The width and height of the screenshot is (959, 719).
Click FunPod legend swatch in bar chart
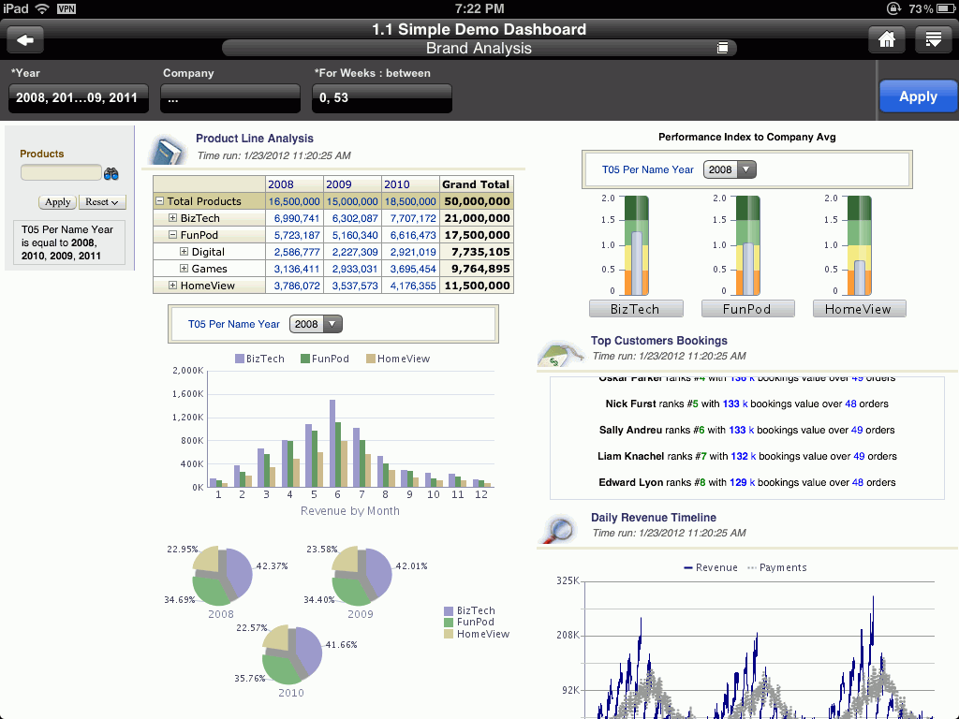coord(305,359)
